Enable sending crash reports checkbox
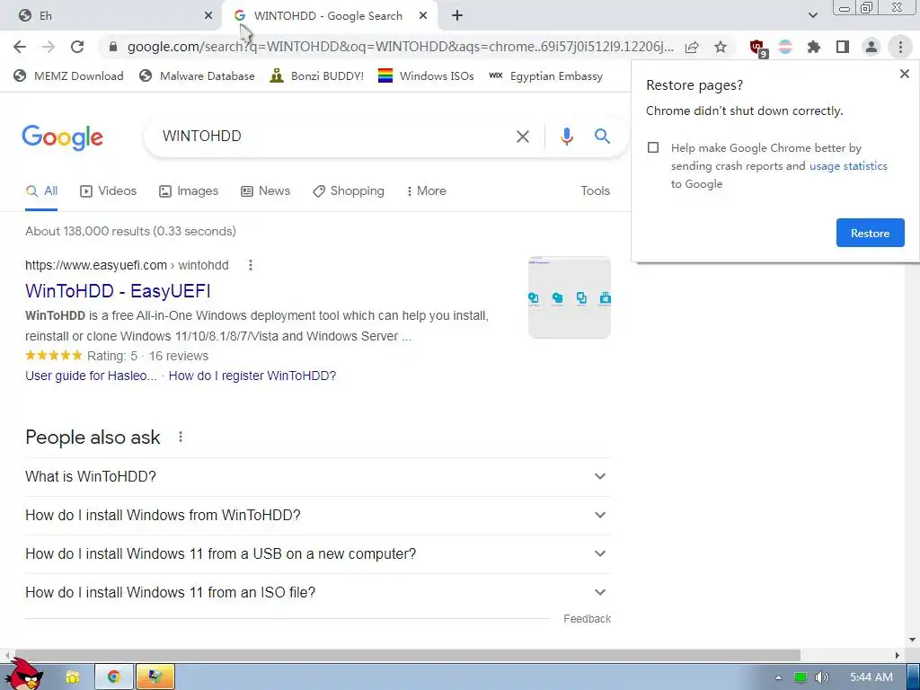The width and height of the screenshot is (920, 690). coord(653,147)
